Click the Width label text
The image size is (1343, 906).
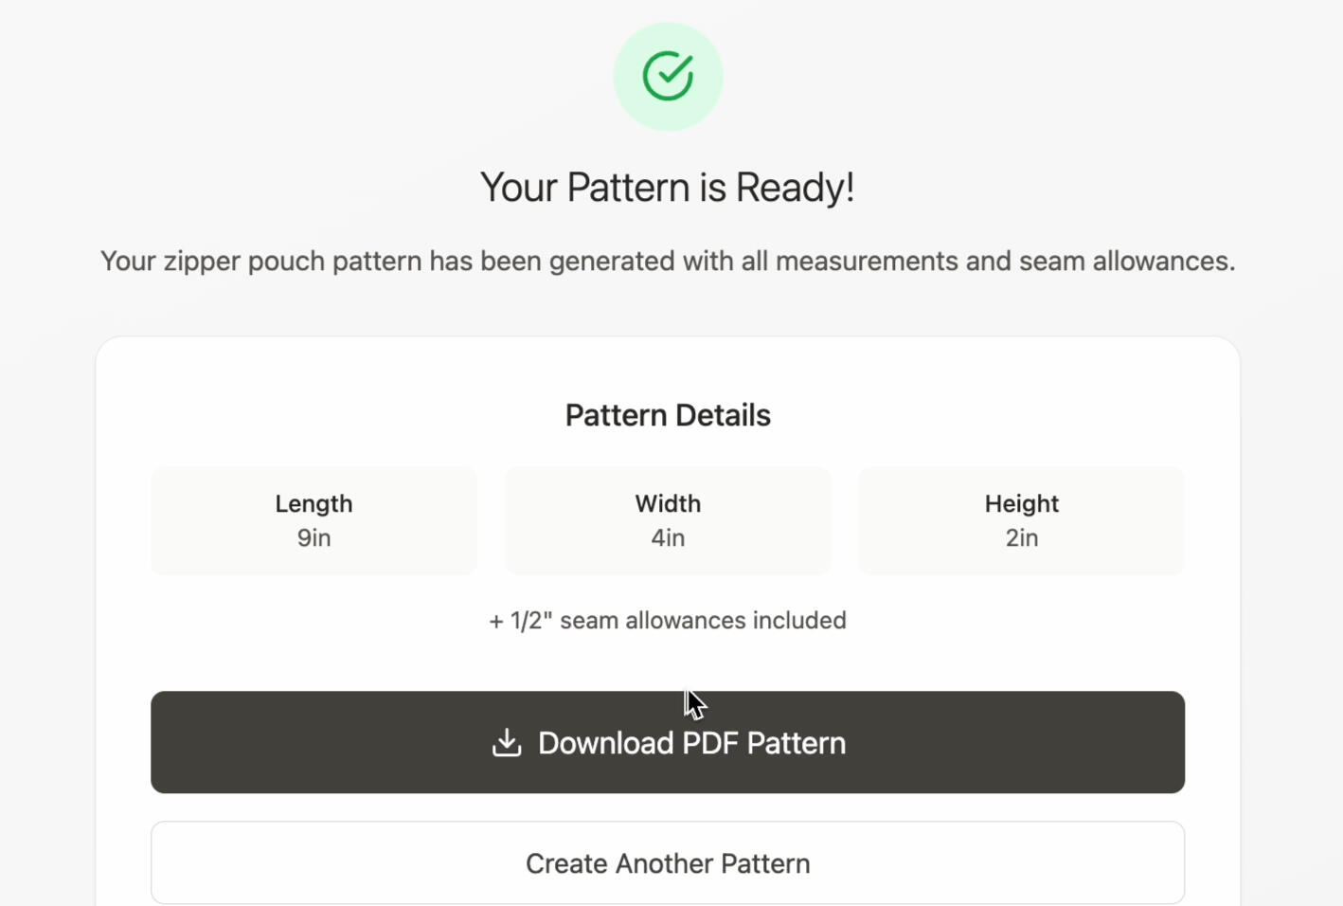pos(668,503)
